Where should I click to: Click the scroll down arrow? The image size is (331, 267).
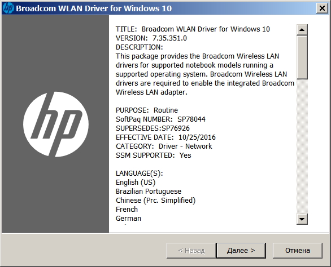click(302, 219)
